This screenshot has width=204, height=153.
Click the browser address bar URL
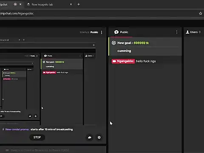(x=17, y=14)
